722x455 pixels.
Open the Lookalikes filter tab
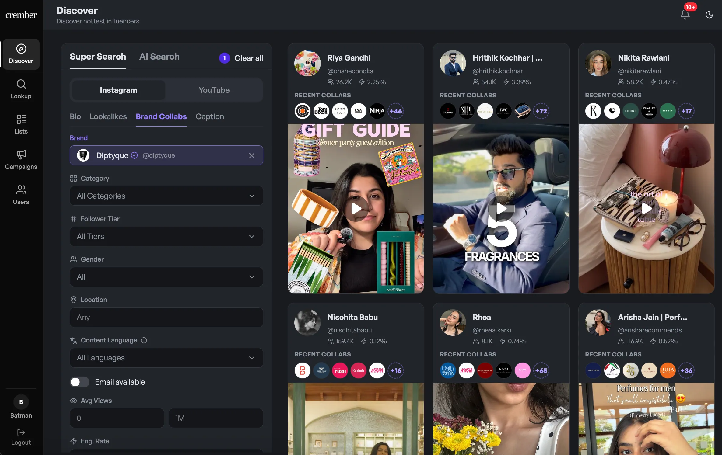coord(108,116)
